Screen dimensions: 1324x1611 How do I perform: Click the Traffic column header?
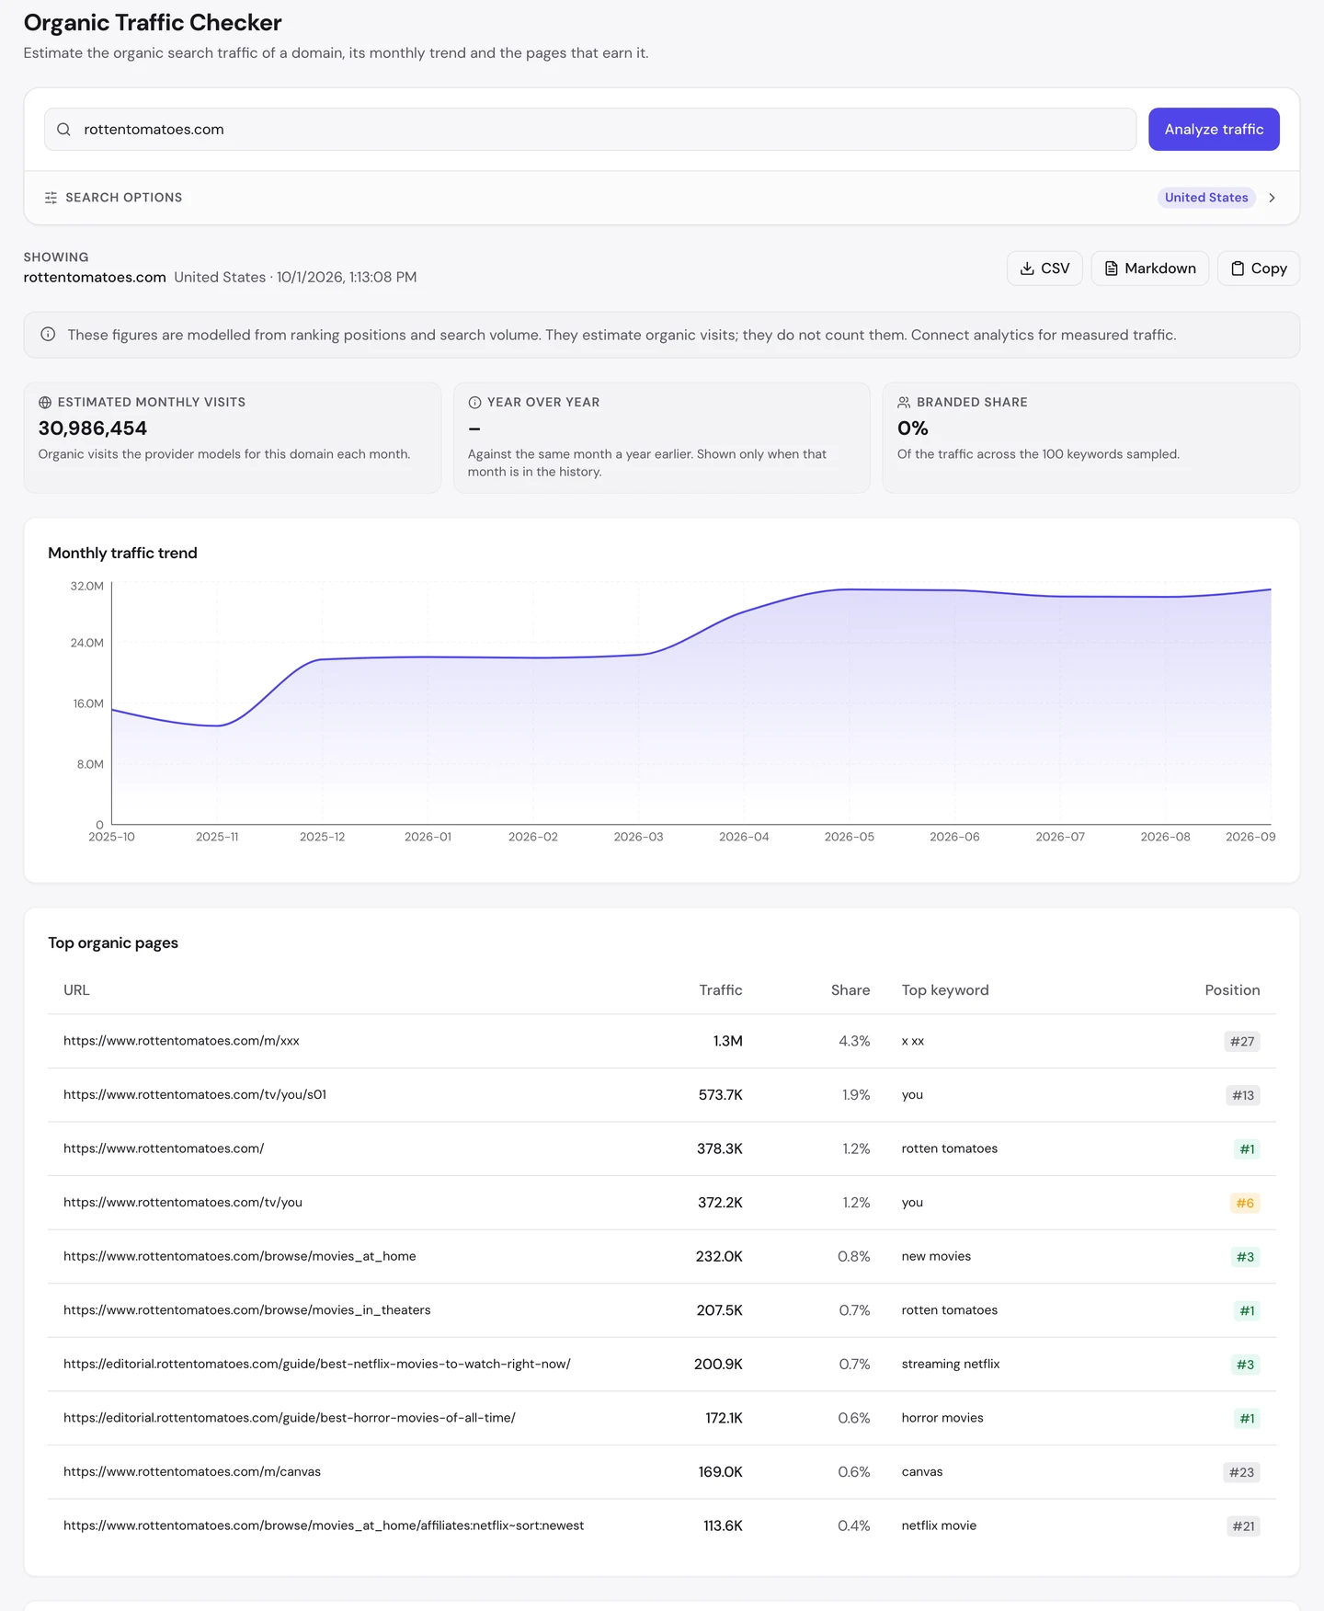[720, 990]
